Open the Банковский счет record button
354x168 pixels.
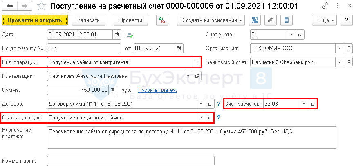click(348, 62)
